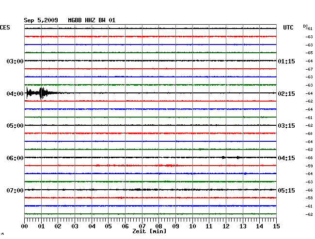This screenshot has width=315, height=239.
Task: Click minute tick label "06"
Action: click(x=125, y=226)
